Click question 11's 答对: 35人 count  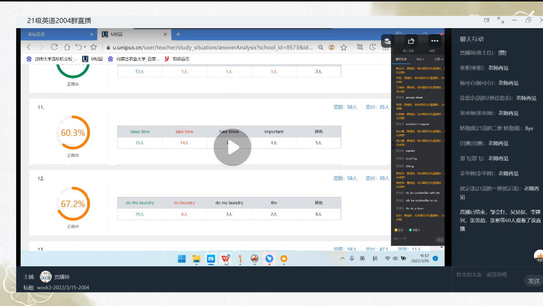coord(377,107)
